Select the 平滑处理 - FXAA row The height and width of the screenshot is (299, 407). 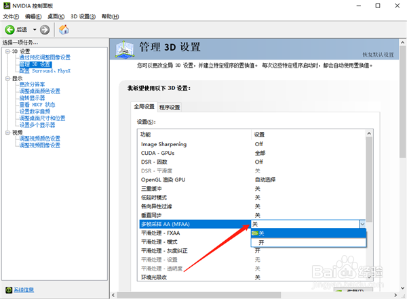195,233
